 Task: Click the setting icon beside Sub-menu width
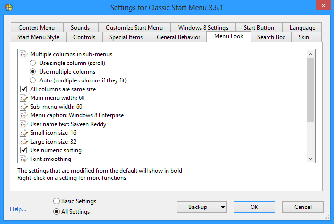pyautogui.click(x=24, y=107)
